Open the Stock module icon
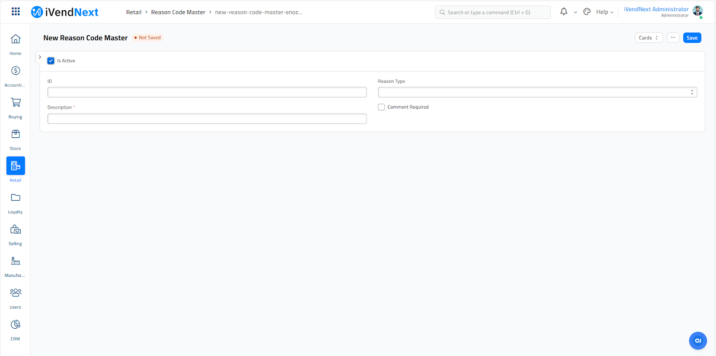This screenshot has width=716, height=356. pyautogui.click(x=16, y=134)
